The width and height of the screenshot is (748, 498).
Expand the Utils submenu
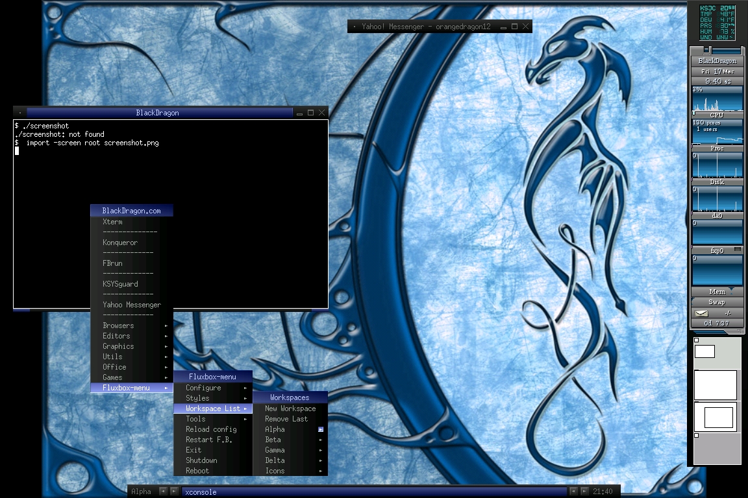[x=132, y=357]
